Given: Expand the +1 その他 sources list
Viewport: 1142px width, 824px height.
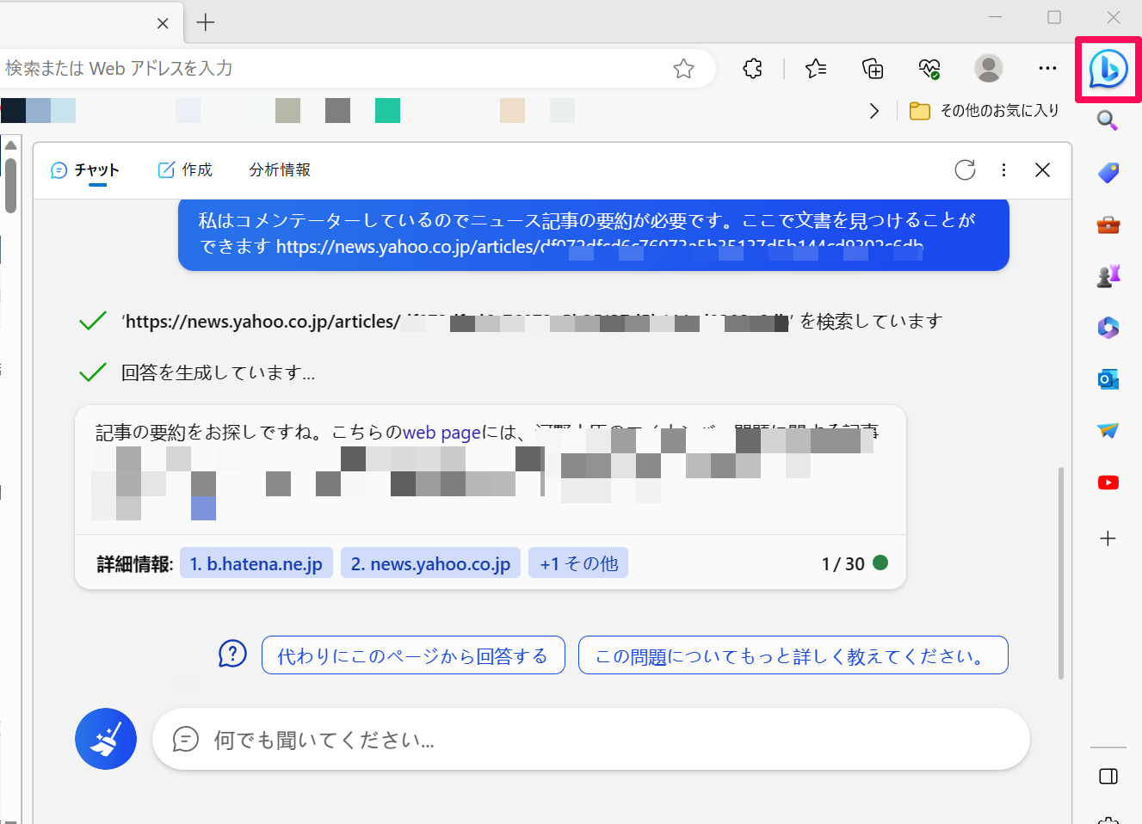Looking at the screenshot, I should [578, 563].
